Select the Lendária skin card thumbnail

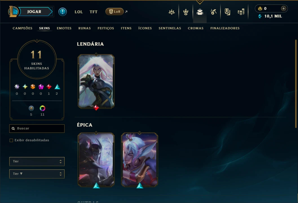coord(96,81)
